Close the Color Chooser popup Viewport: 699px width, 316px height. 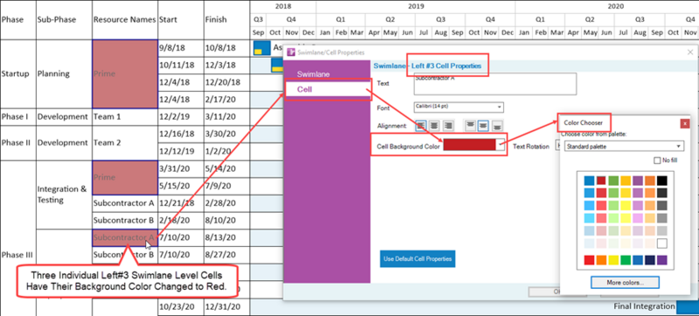pos(685,123)
